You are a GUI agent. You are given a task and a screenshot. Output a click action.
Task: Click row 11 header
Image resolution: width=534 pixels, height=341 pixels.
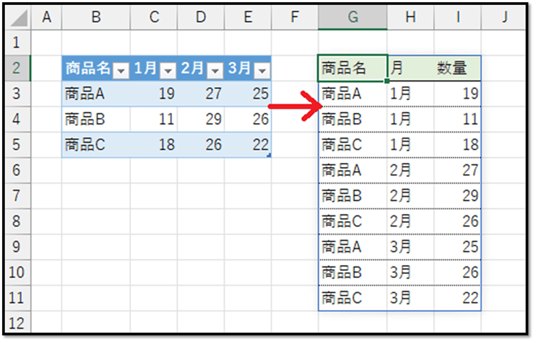[x=18, y=298]
